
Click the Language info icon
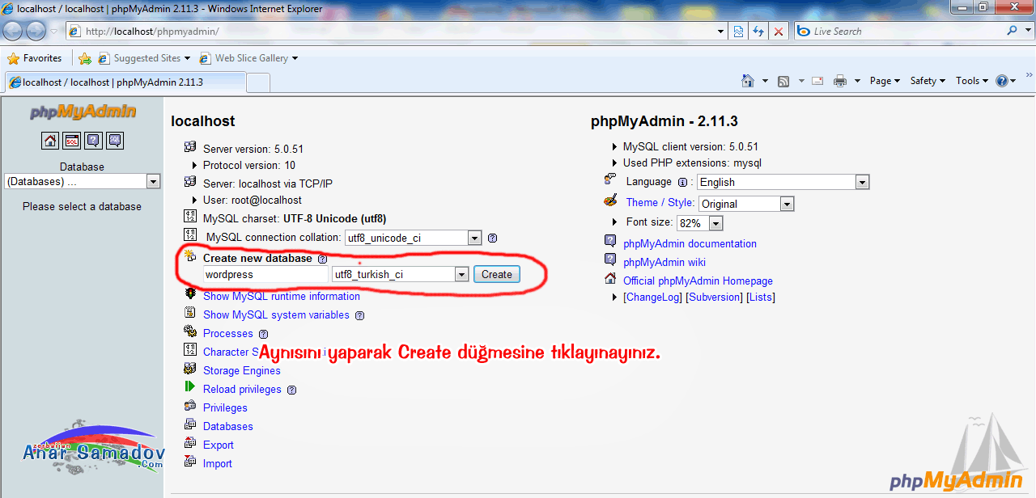coord(682,182)
